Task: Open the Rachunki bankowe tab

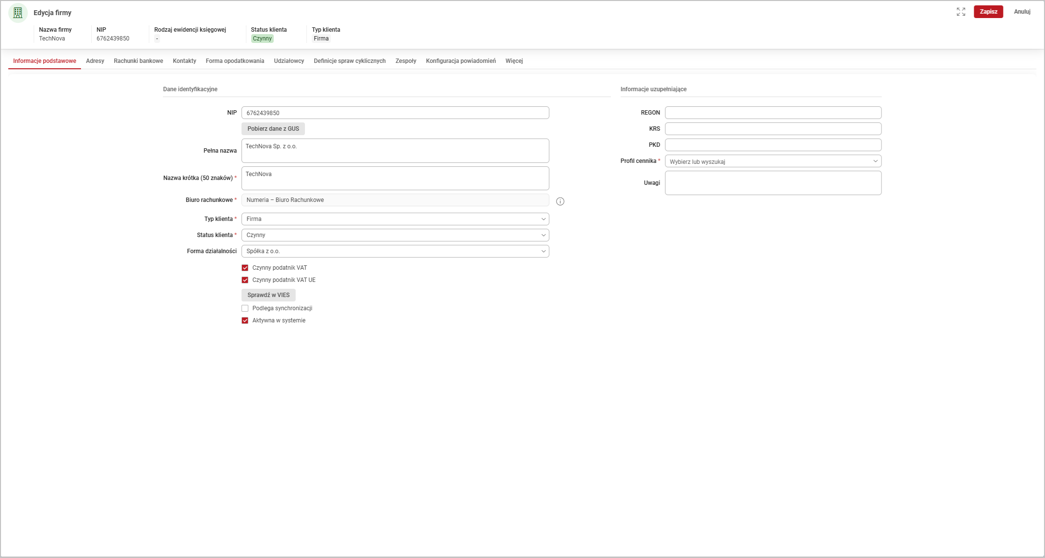Action: [138, 61]
